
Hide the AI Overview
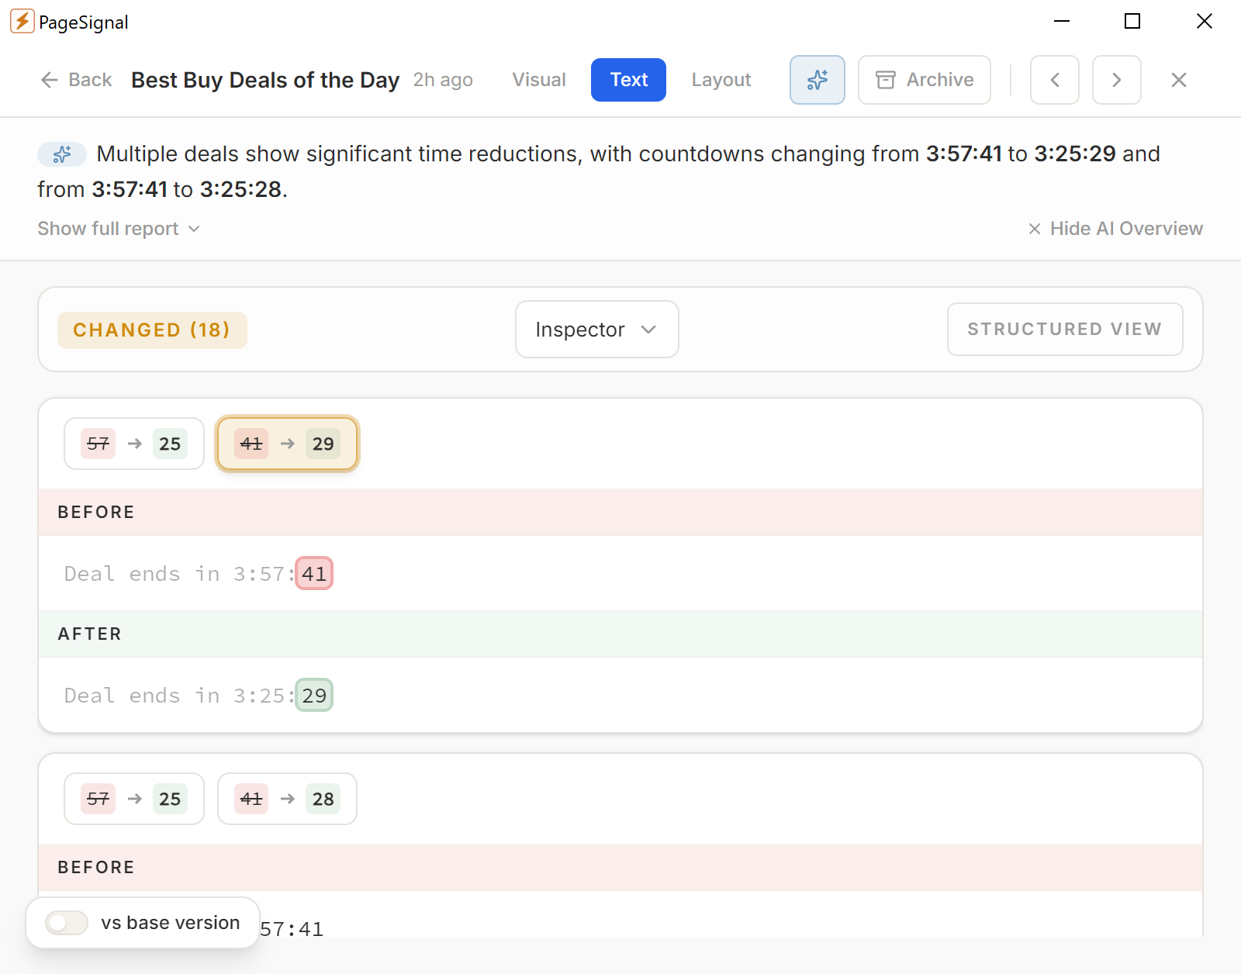(x=1115, y=229)
